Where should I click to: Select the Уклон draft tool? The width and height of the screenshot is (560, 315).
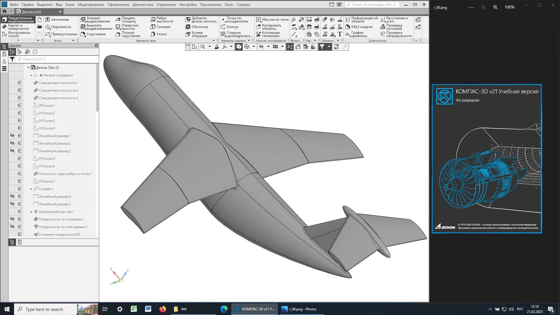coord(158,34)
